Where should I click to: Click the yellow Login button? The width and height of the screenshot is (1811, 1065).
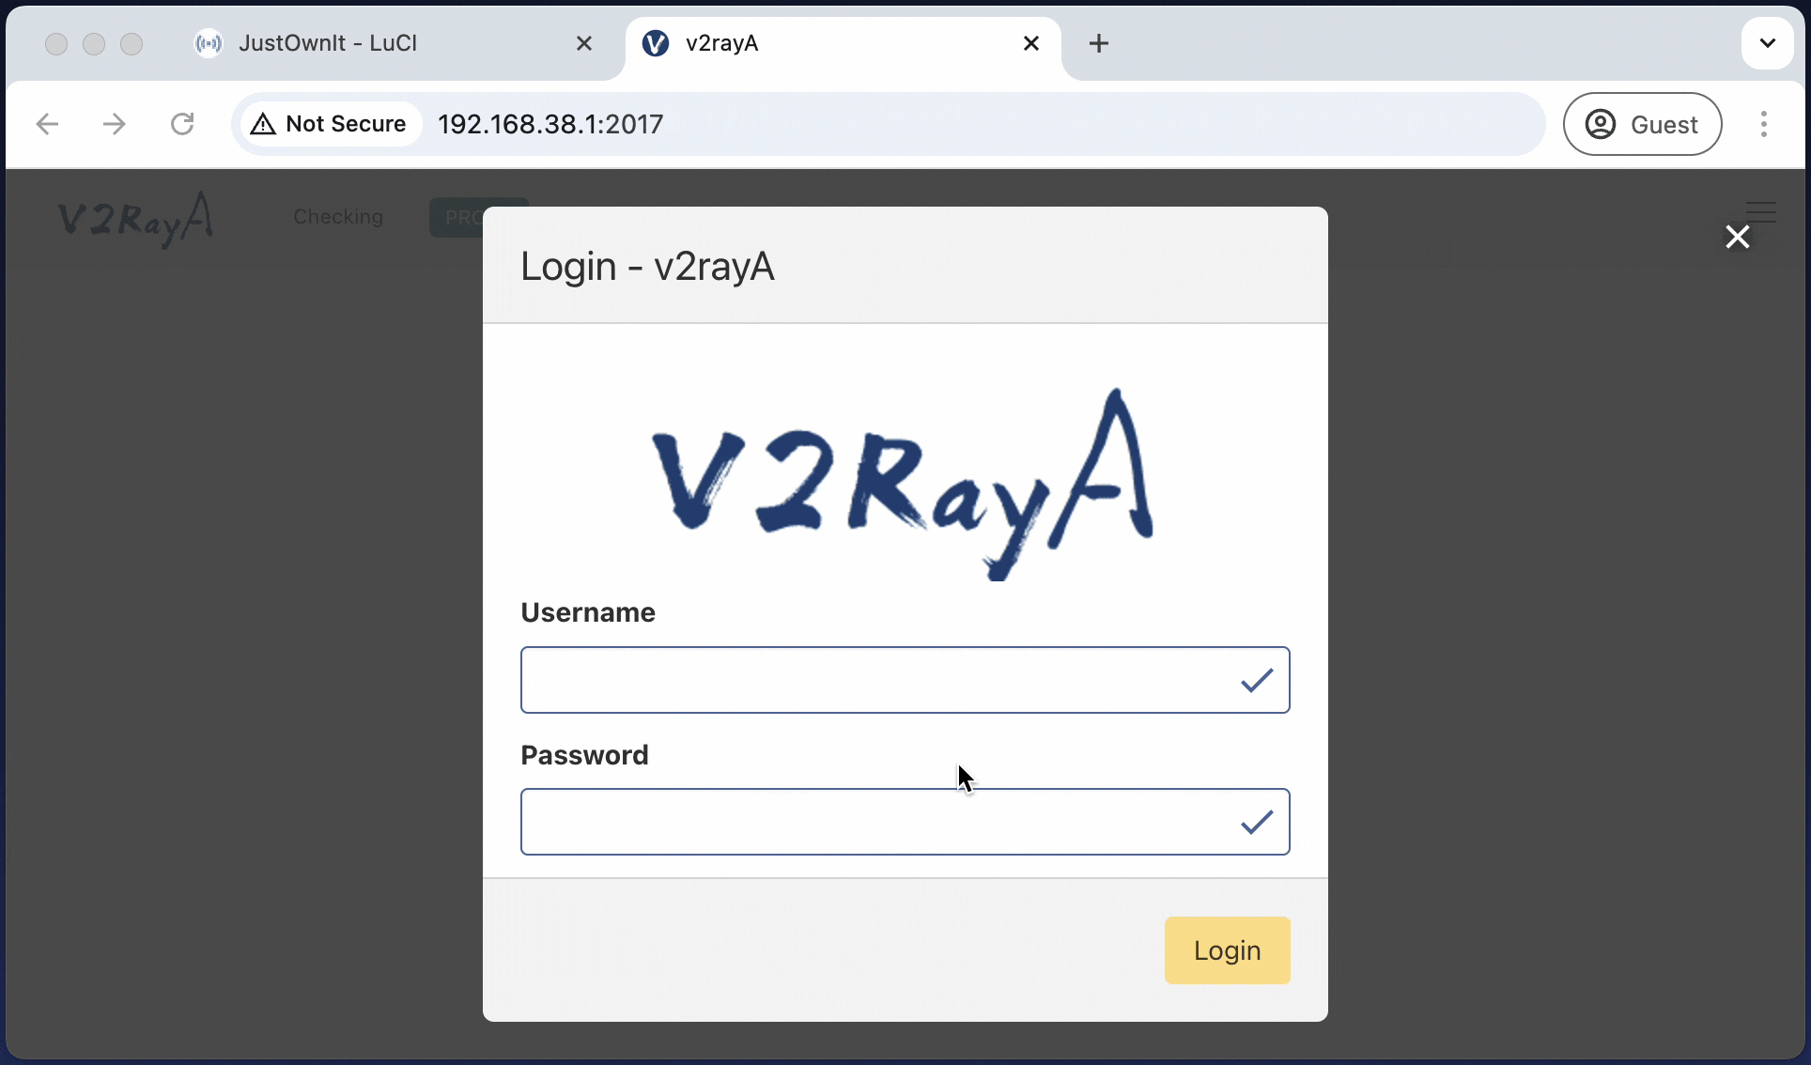[x=1227, y=950]
